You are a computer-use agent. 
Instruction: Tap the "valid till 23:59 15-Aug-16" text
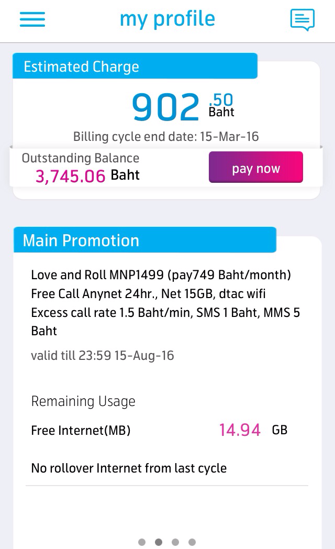pos(103,356)
